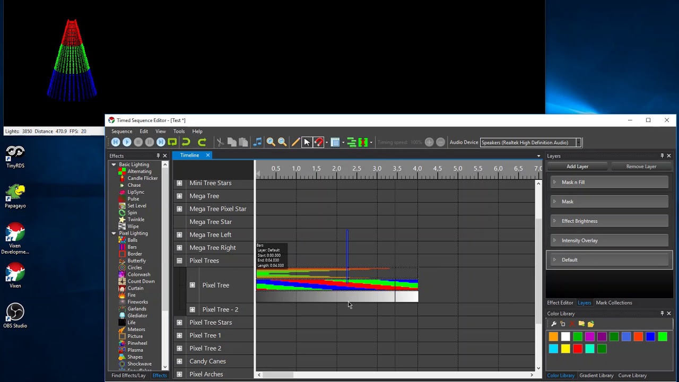The width and height of the screenshot is (679, 382).
Task: Select the Bars effect block on timeline
Action: (337, 285)
